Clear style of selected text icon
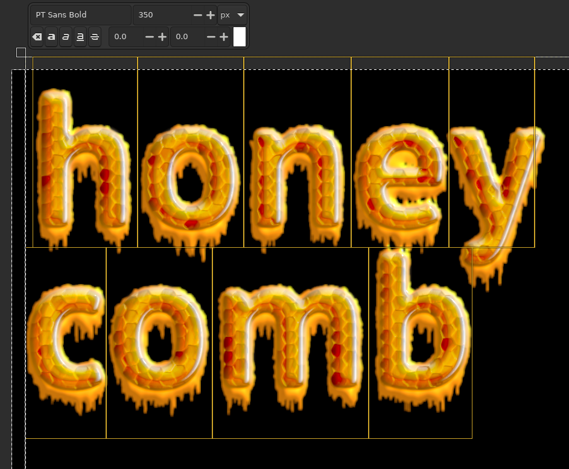 [37, 37]
